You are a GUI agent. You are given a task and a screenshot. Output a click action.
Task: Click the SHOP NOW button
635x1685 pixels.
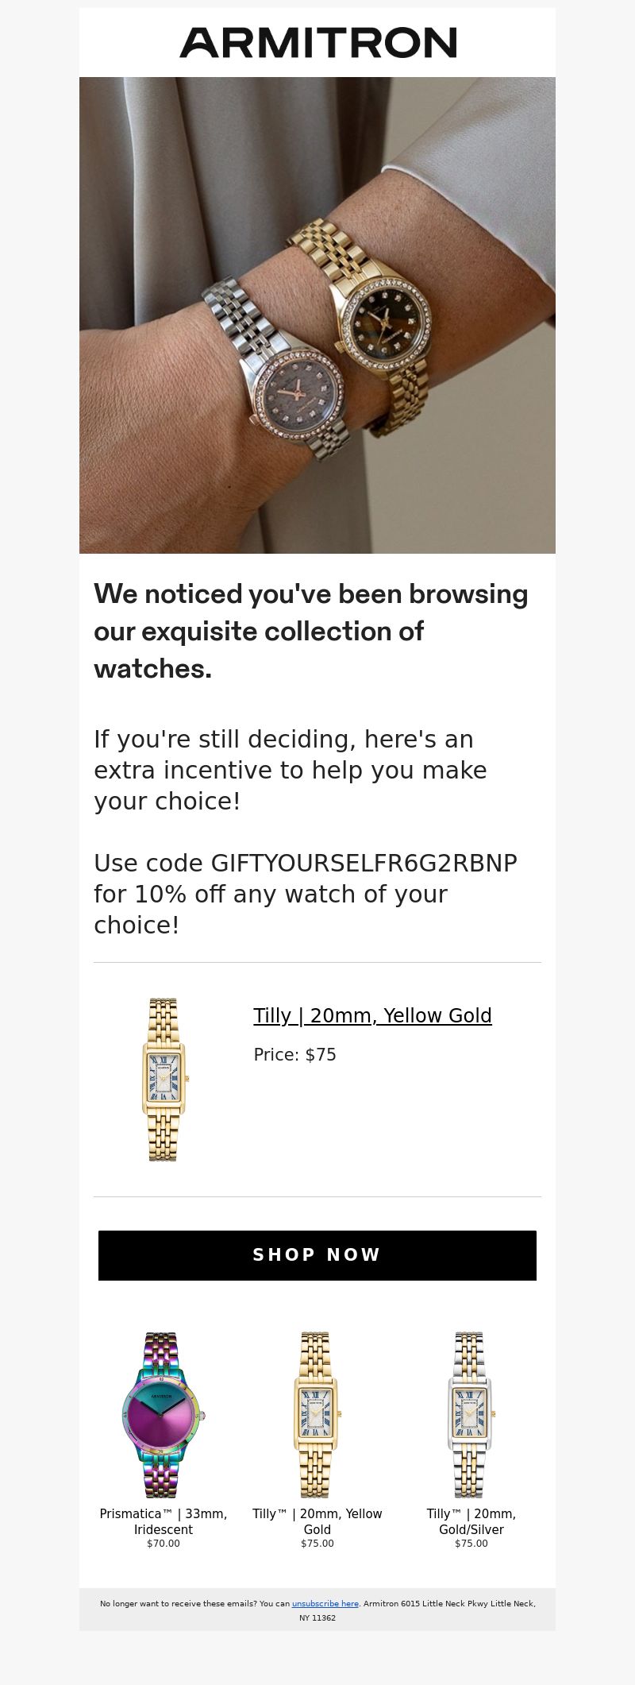click(317, 1255)
